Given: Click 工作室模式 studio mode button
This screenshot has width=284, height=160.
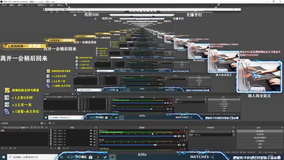Looking at the screenshot, I should 260,141.
